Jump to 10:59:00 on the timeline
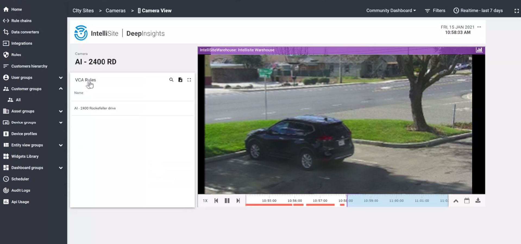The image size is (521, 244). [371, 201]
